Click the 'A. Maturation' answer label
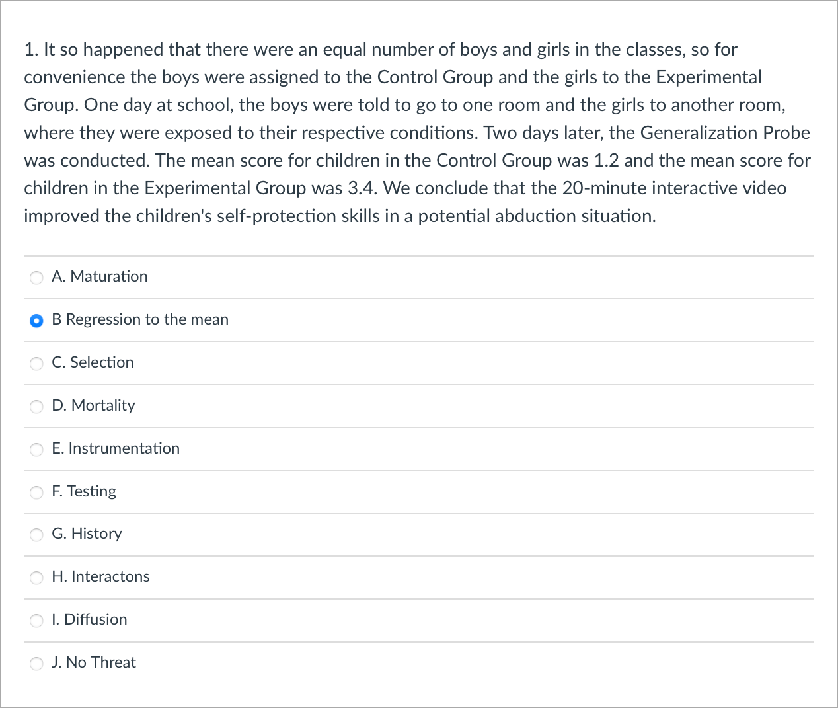 click(100, 276)
